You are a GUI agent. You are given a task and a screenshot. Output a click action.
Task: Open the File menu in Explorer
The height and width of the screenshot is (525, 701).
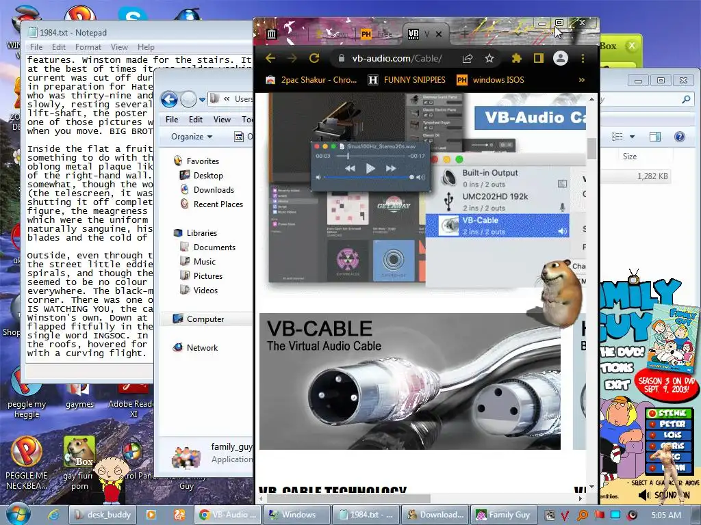click(172, 119)
